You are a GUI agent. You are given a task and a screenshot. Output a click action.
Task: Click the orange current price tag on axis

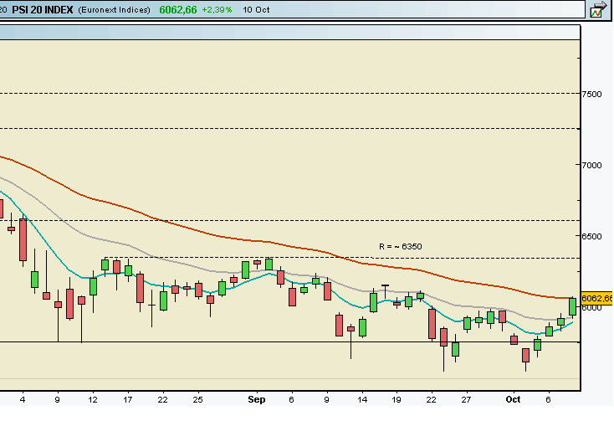596,298
